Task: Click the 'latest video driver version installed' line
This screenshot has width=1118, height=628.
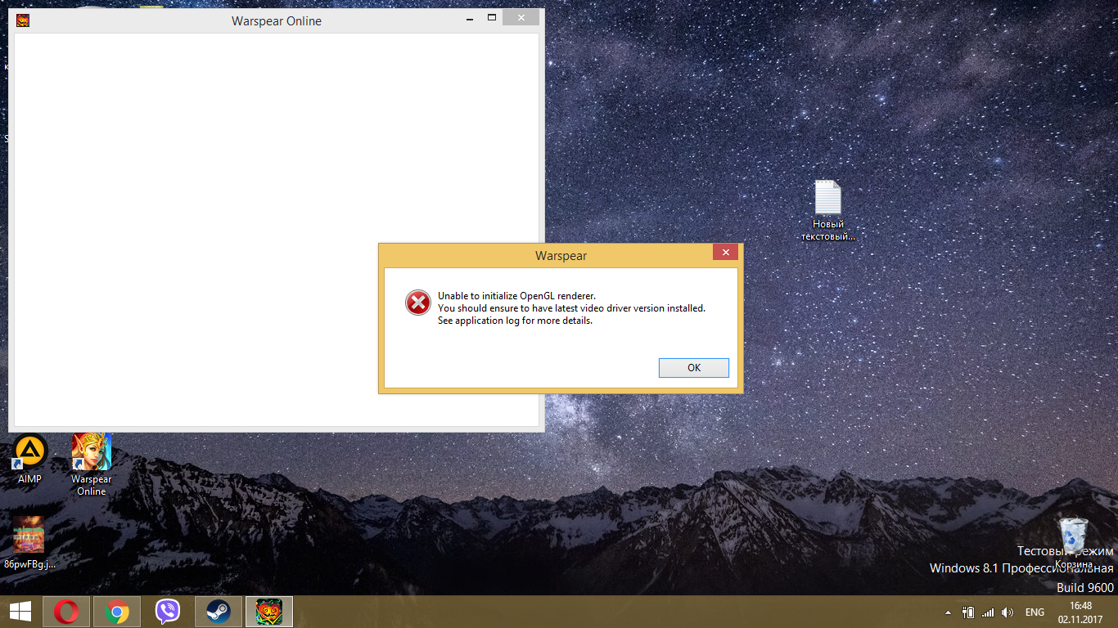Action: tap(571, 308)
